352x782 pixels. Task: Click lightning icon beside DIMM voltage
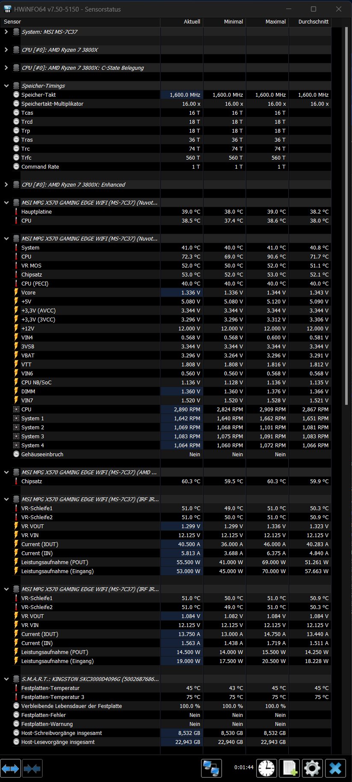click(16, 391)
